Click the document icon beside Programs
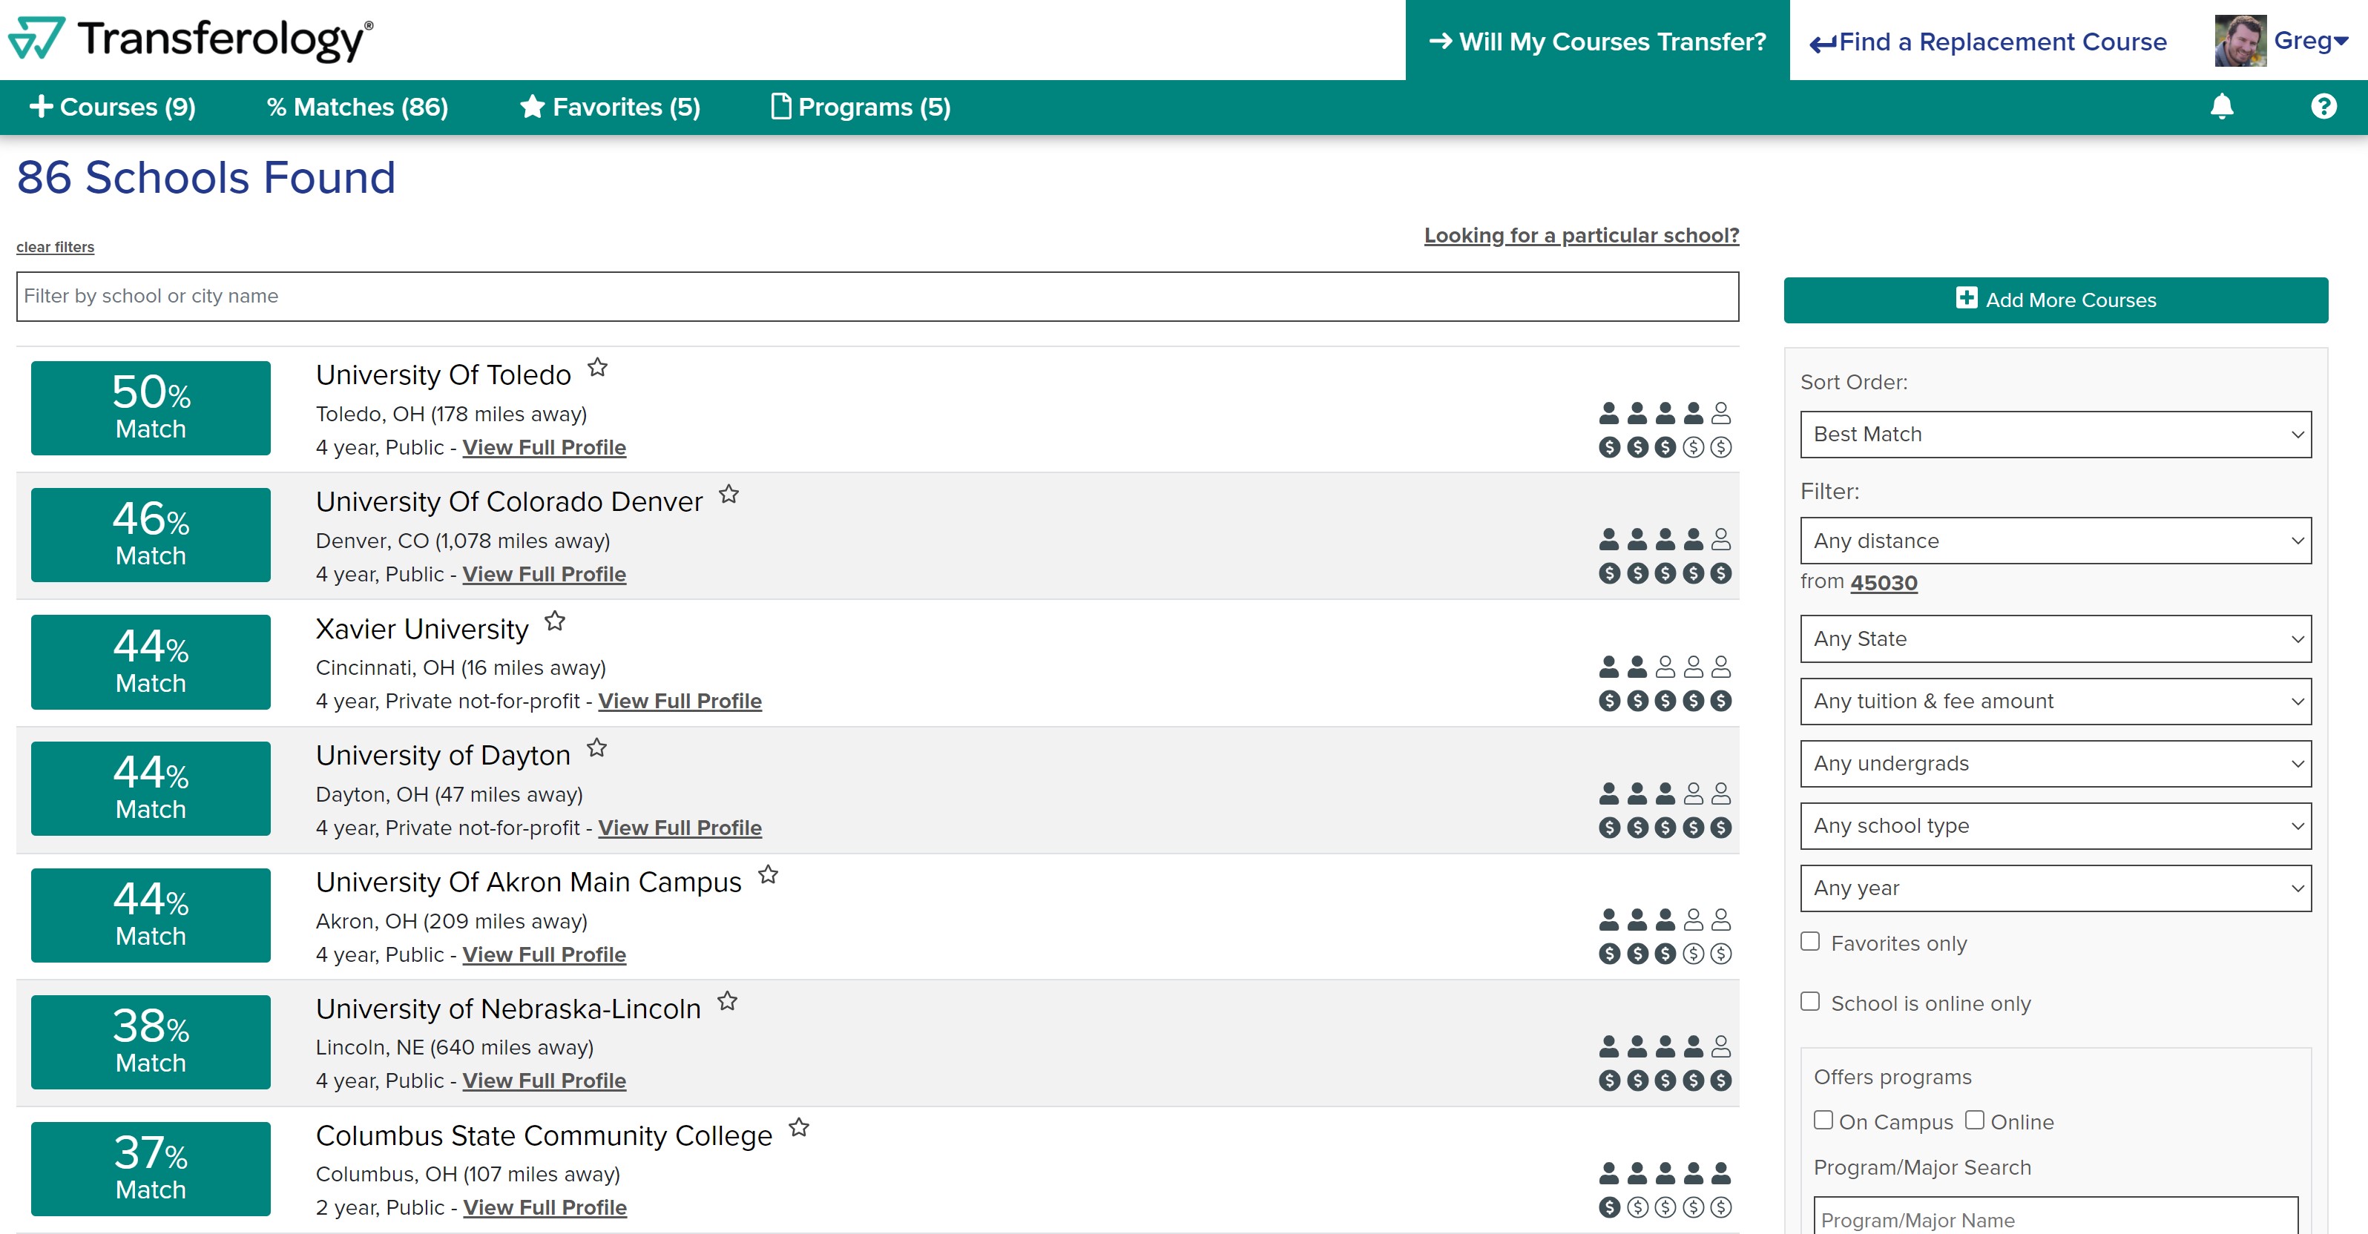This screenshot has width=2368, height=1234. point(780,107)
